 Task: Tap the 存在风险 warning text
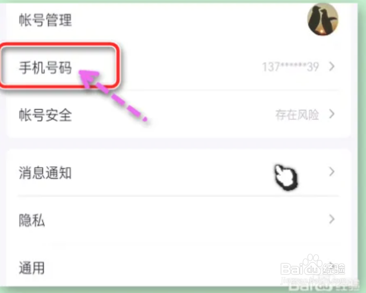click(297, 115)
